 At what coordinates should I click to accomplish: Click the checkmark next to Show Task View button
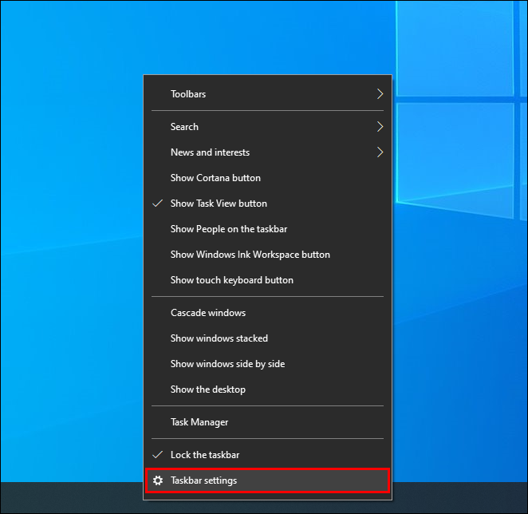(158, 204)
